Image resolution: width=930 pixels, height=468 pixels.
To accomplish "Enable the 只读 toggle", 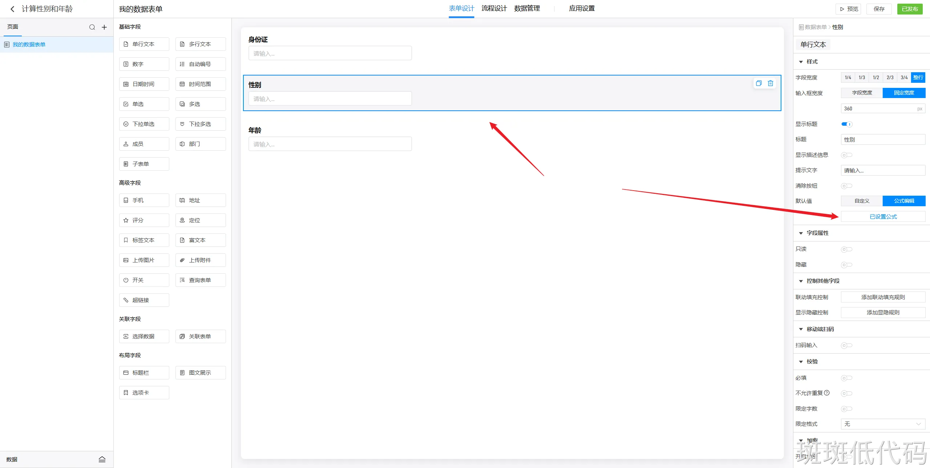I will (x=846, y=249).
